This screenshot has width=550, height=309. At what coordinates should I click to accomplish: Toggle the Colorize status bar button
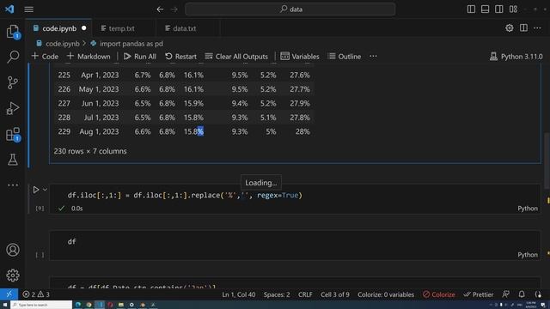[x=439, y=294]
